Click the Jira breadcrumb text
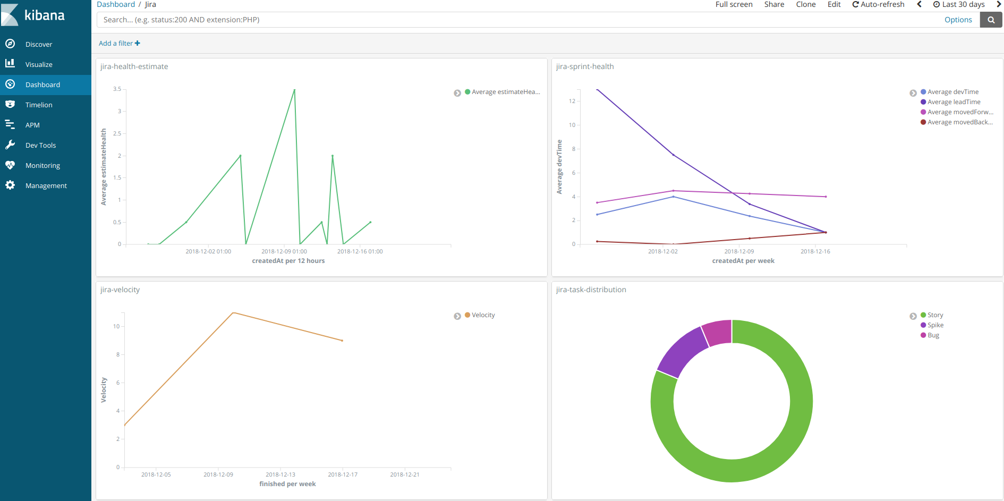The height and width of the screenshot is (501, 1004). tap(150, 4)
